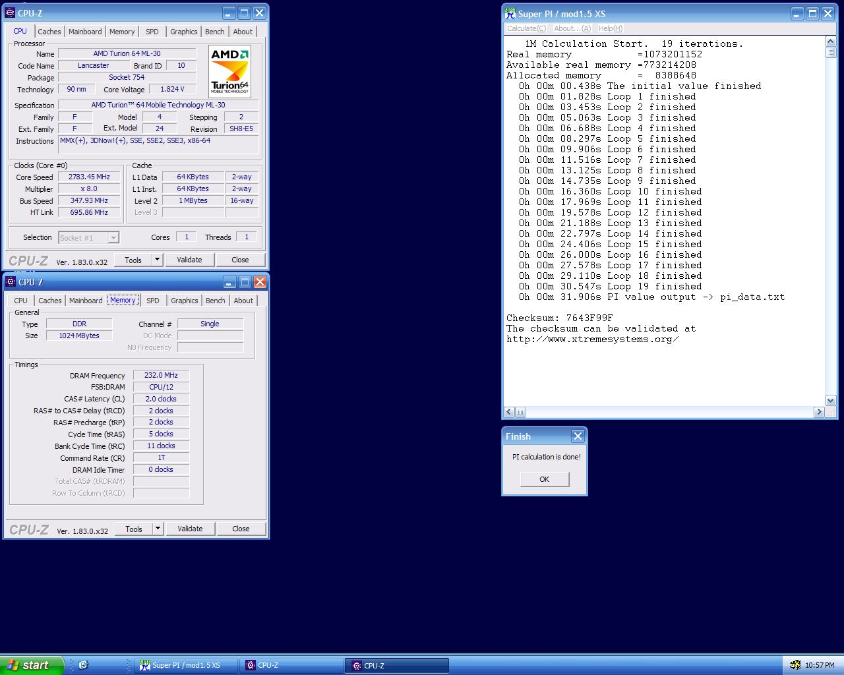
Task: Switch to Super PI taskbar button
Action: coord(186,665)
